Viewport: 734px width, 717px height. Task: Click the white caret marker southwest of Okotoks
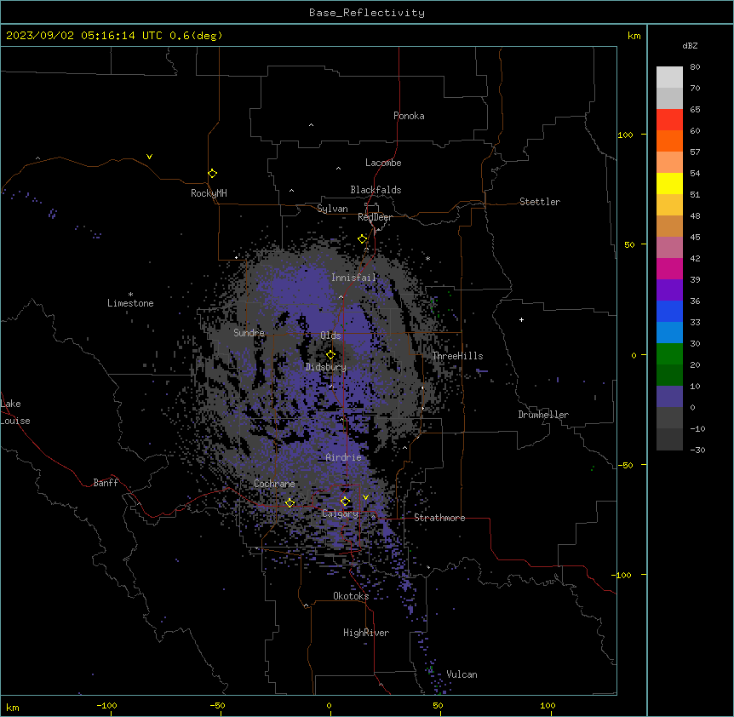tap(307, 605)
